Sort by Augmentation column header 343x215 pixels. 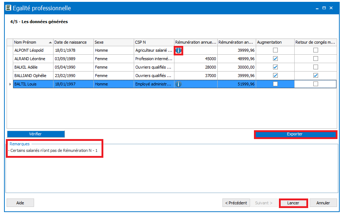(x=275, y=42)
